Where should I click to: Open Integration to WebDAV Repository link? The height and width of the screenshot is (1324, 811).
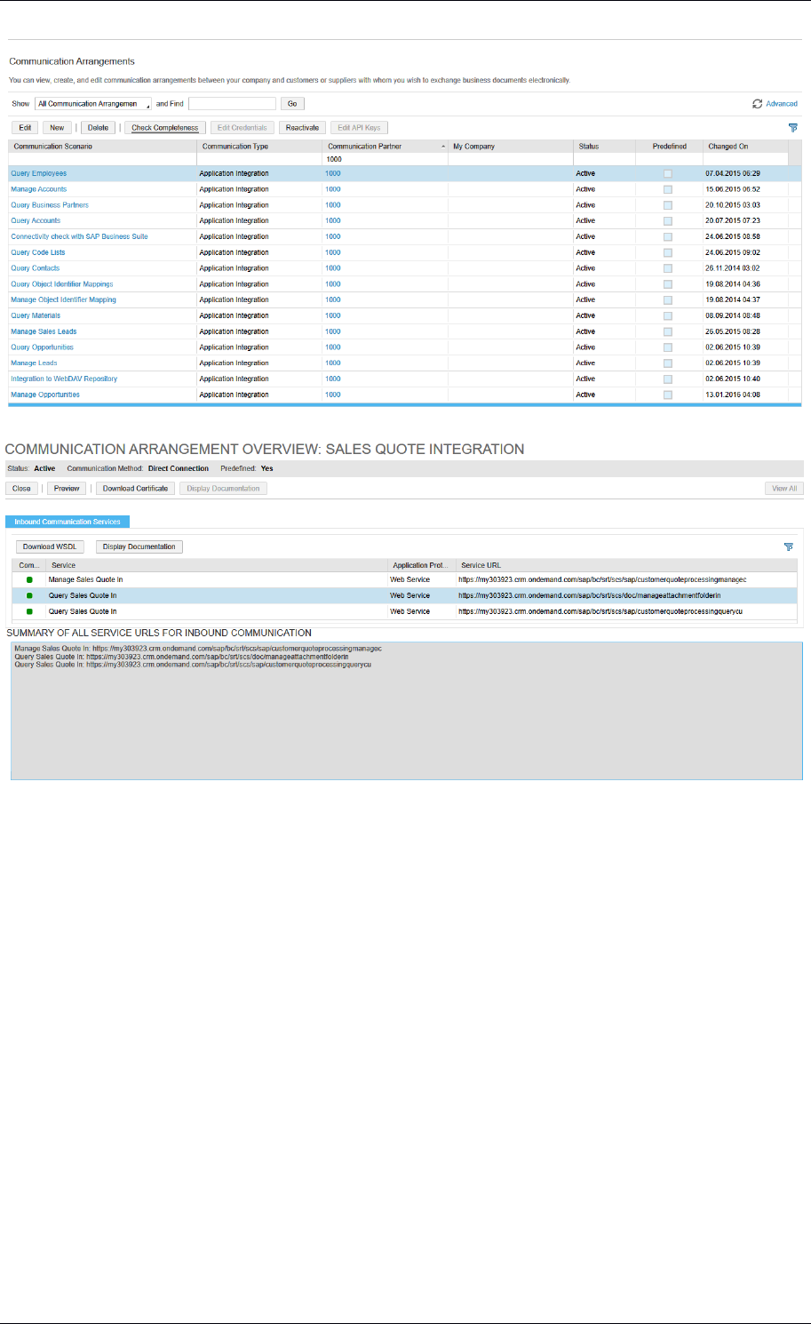tap(64, 379)
